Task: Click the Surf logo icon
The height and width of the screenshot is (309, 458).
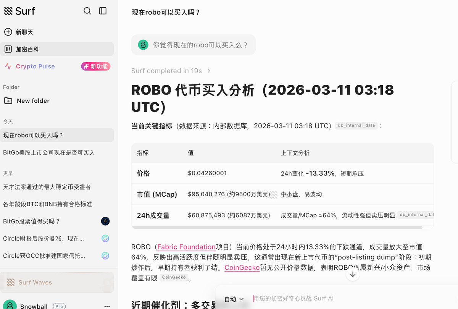Action: (x=8, y=11)
